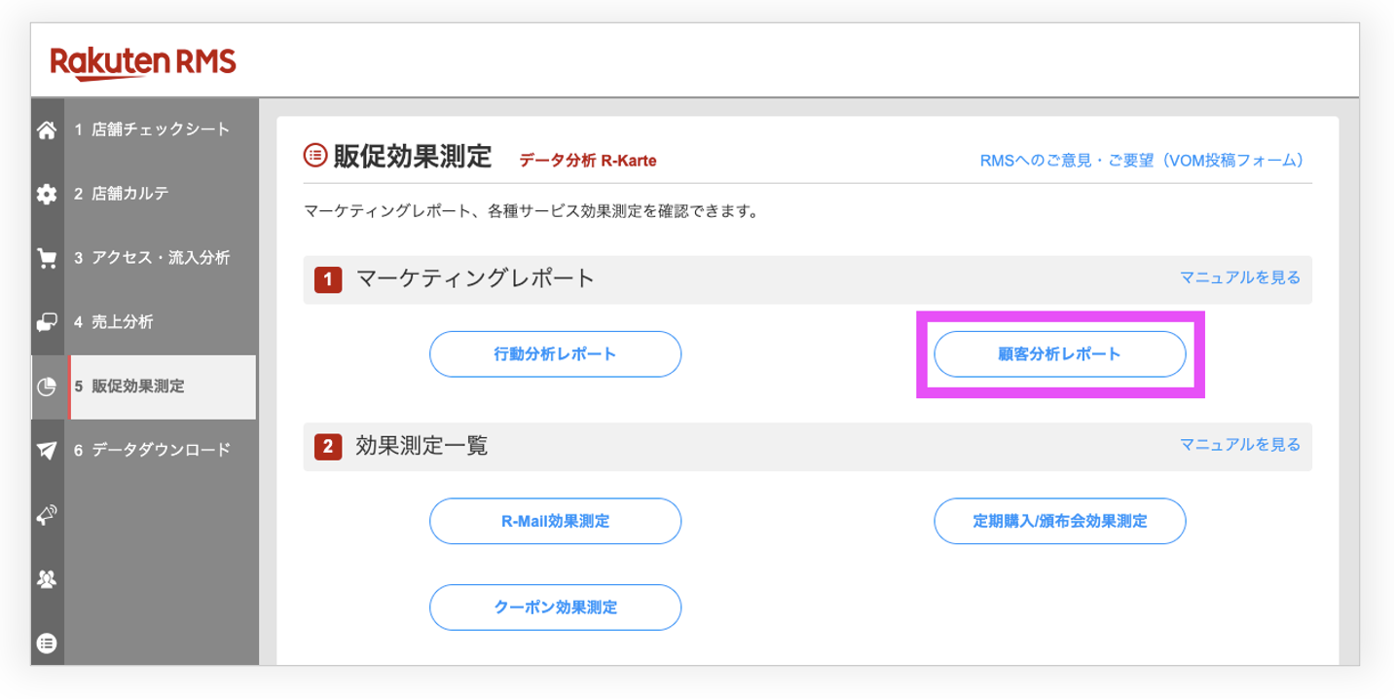Click the 効果測定一覧 section title
The height and width of the screenshot is (699, 1394).
[x=422, y=446]
